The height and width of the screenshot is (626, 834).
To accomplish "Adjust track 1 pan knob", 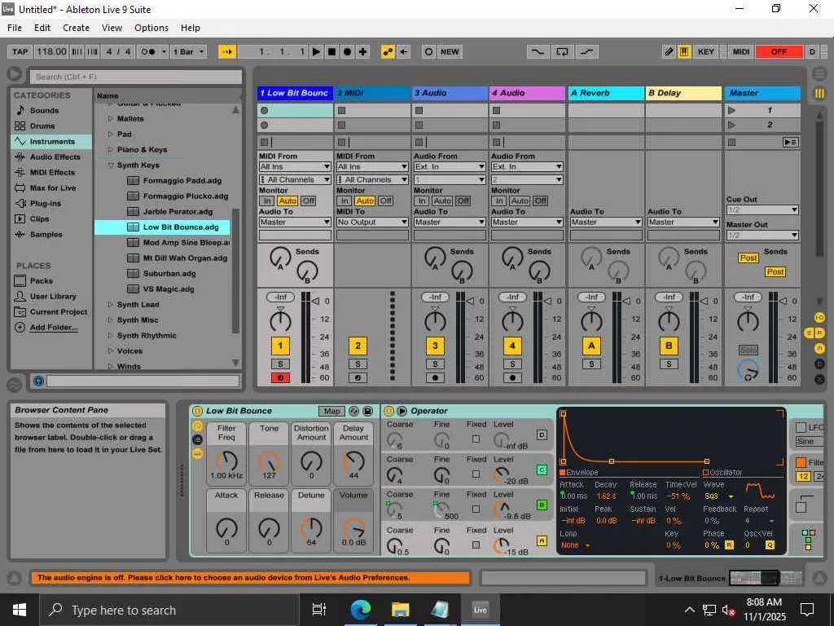I will point(280,320).
